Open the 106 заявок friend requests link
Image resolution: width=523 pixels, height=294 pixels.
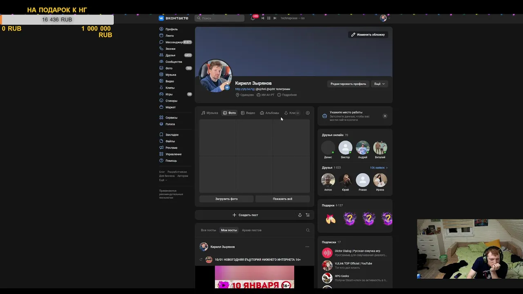click(x=379, y=168)
